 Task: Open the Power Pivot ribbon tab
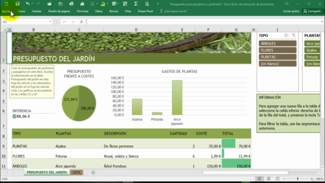[x=145, y=11]
